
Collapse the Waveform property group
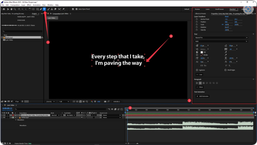coord(16,120)
